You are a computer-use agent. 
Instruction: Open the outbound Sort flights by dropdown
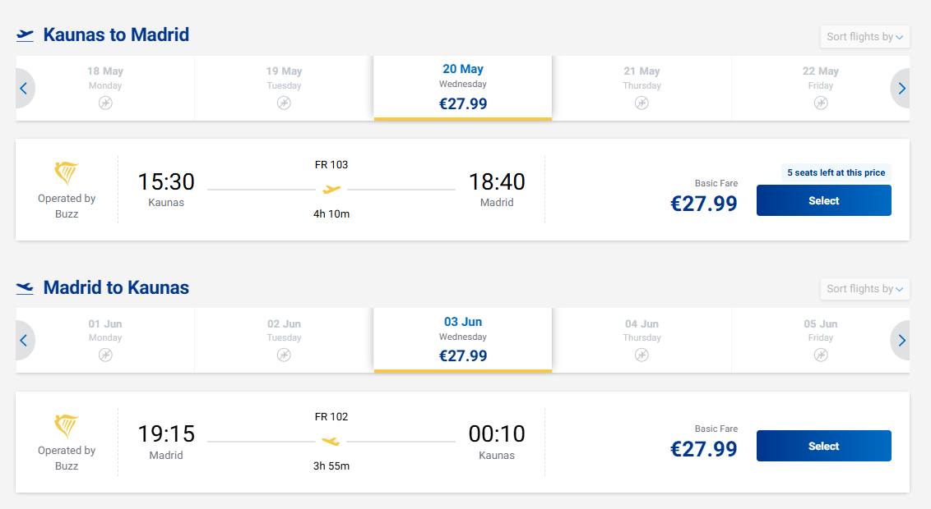pyautogui.click(x=865, y=37)
